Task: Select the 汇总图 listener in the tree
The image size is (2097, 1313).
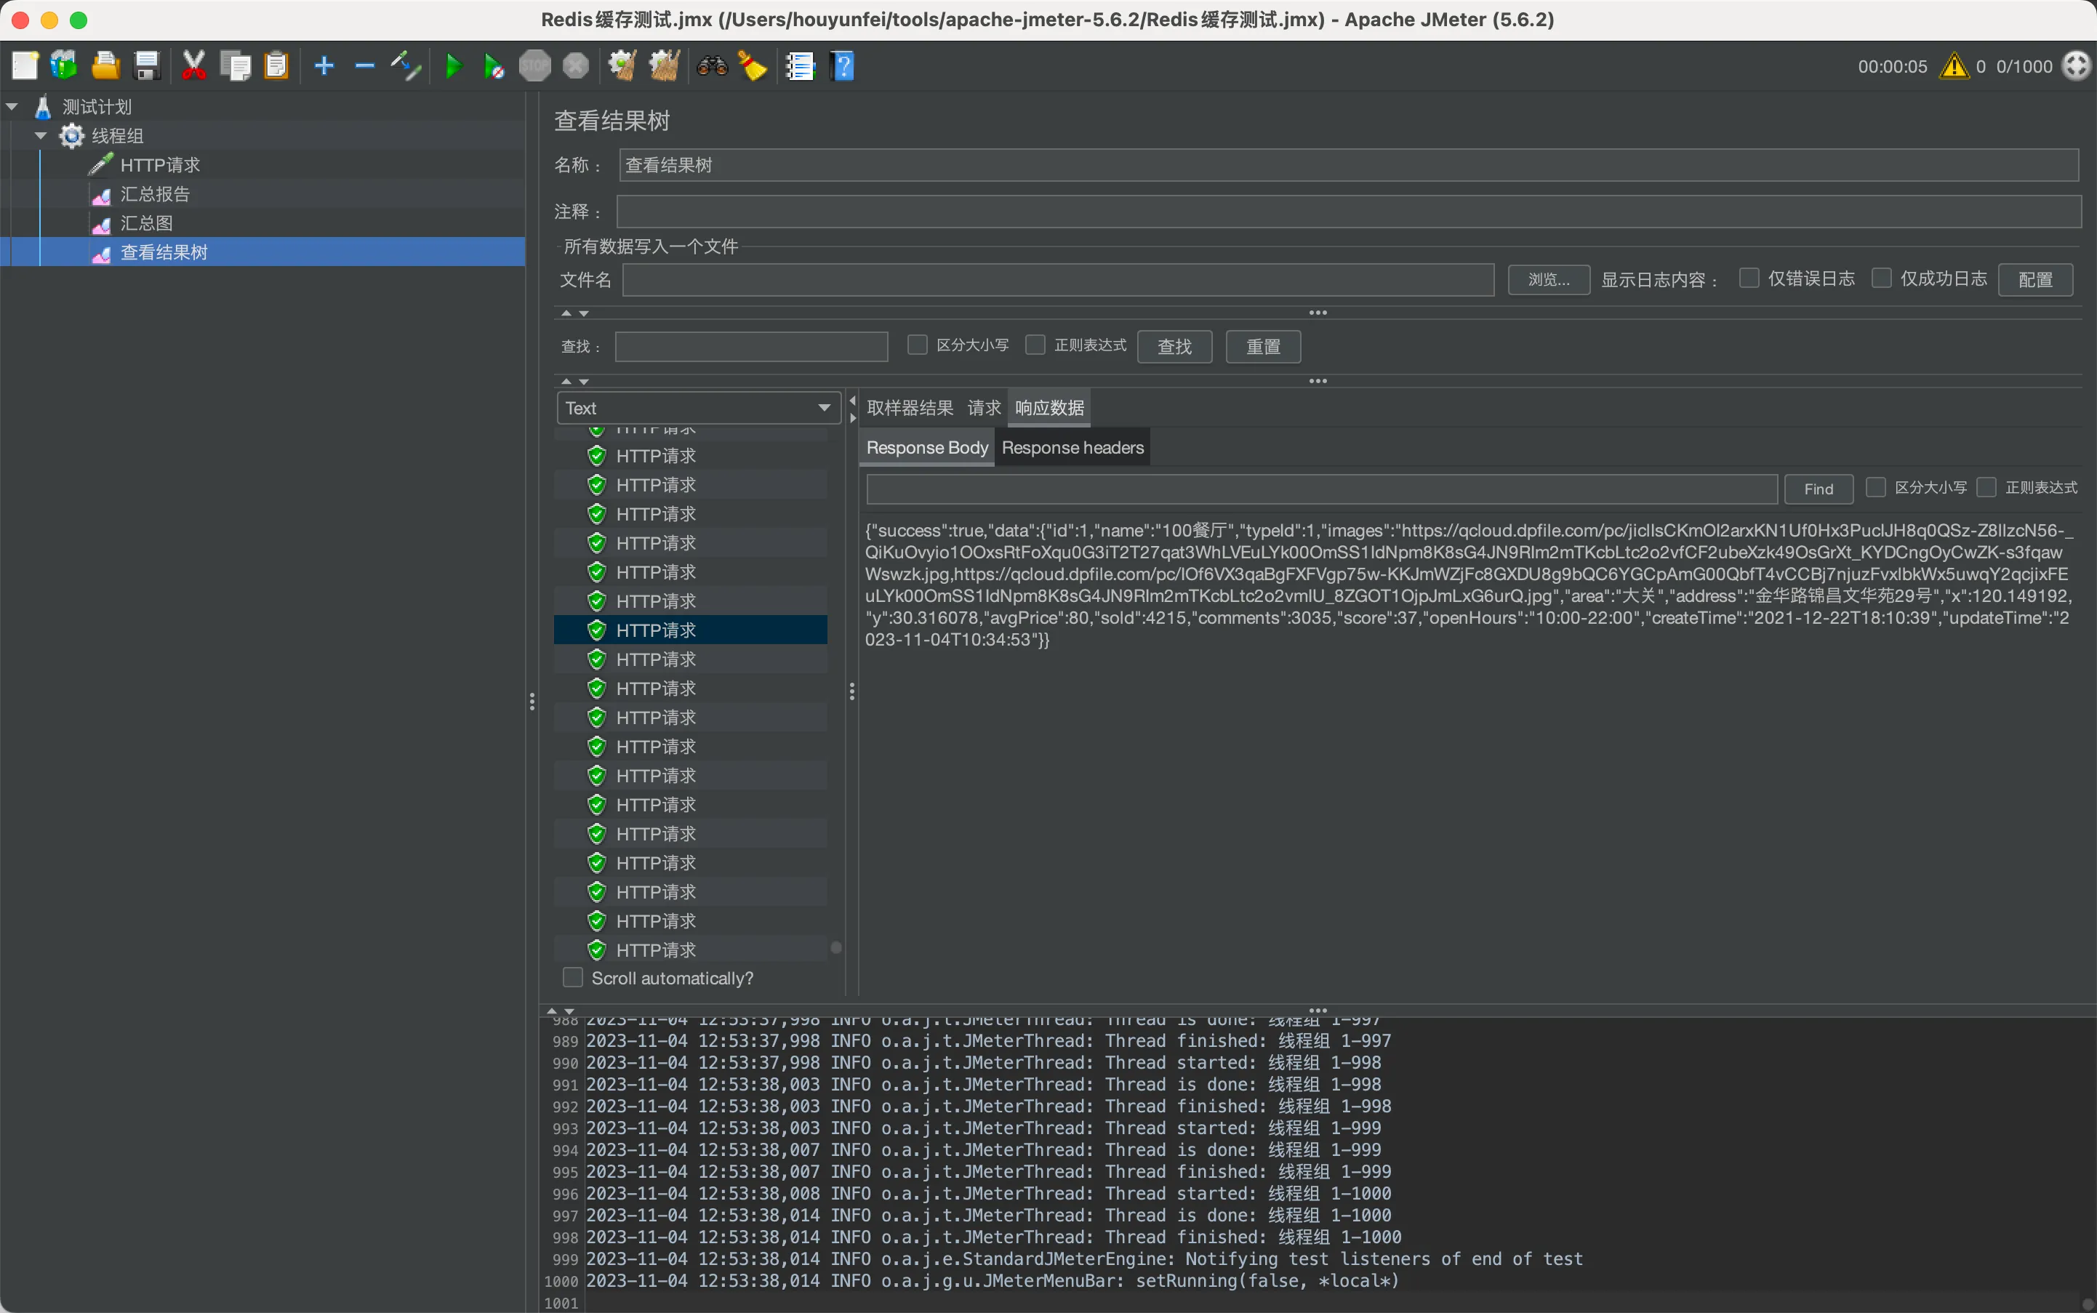Action: 146,223
